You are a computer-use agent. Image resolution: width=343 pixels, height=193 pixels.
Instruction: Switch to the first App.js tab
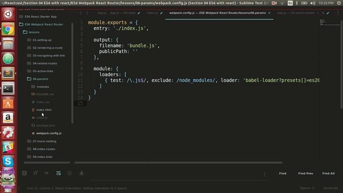point(102,13)
